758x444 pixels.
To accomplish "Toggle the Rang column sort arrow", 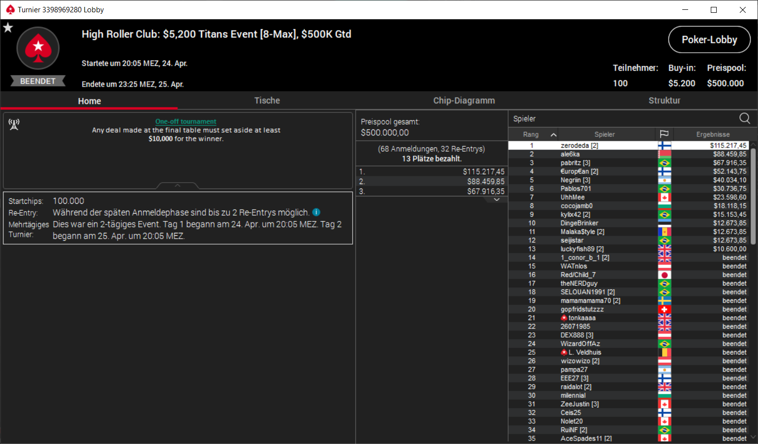I will click(x=553, y=134).
